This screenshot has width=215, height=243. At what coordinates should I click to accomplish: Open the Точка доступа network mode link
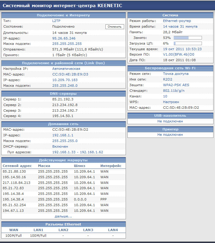point(176,74)
